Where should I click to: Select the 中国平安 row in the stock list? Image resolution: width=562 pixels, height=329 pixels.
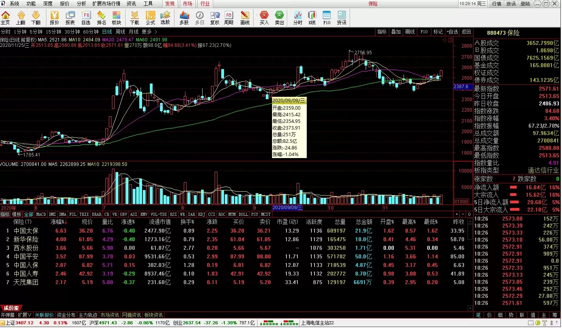[x=26, y=256]
